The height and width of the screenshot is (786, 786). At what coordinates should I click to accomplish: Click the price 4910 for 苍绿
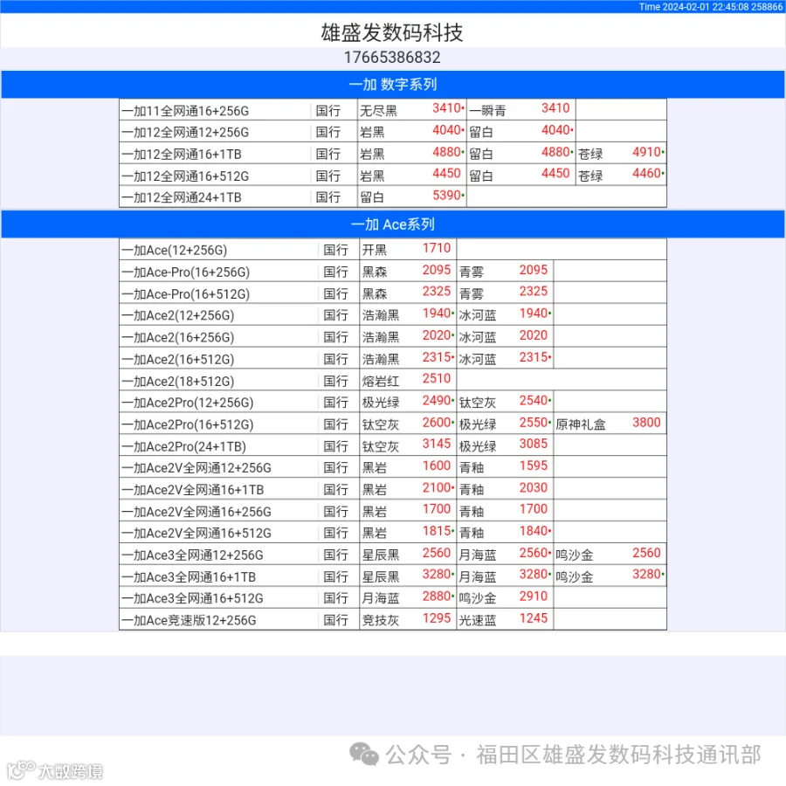[646, 152]
